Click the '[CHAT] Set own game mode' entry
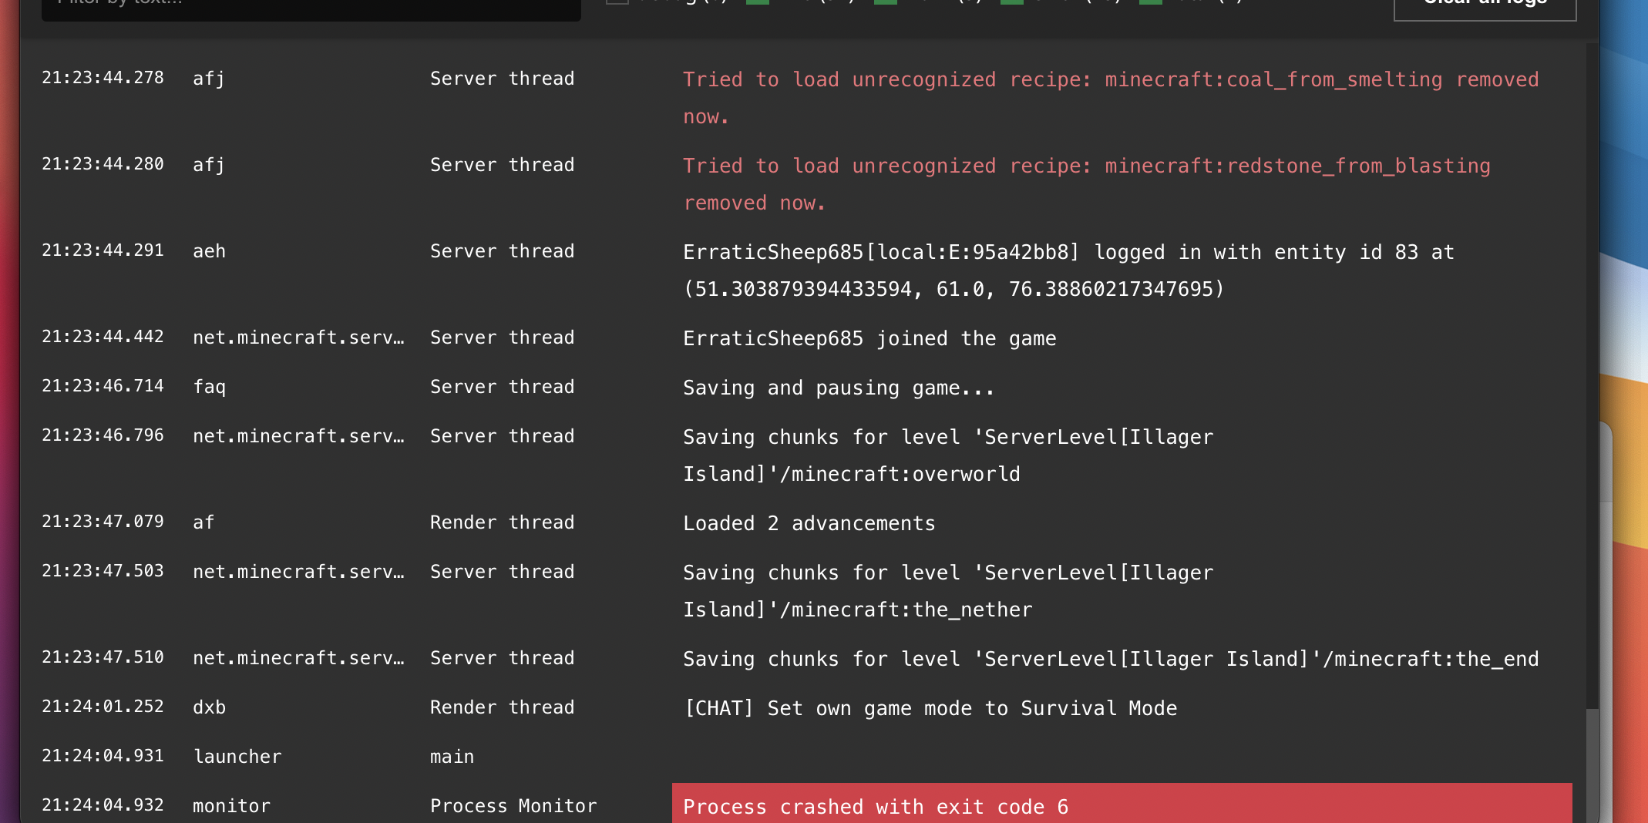Image resolution: width=1648 pixels, height=823 pixels. [930, 708]
